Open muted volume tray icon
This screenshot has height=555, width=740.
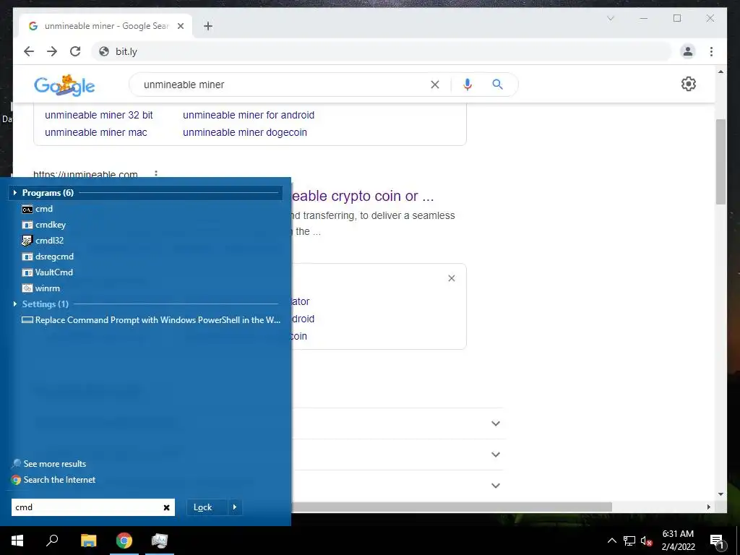click(647, 541)
